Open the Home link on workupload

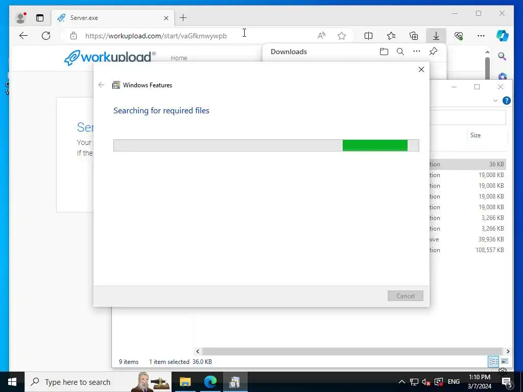coord(179,58)
